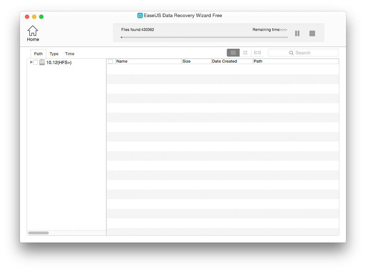This screenshot has height=271, width=366.
Task: Stop the scan with the square button
Action: [x=312, y=33]
